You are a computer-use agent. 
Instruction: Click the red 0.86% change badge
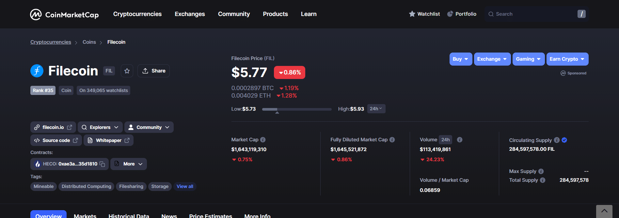pos(290,72)
